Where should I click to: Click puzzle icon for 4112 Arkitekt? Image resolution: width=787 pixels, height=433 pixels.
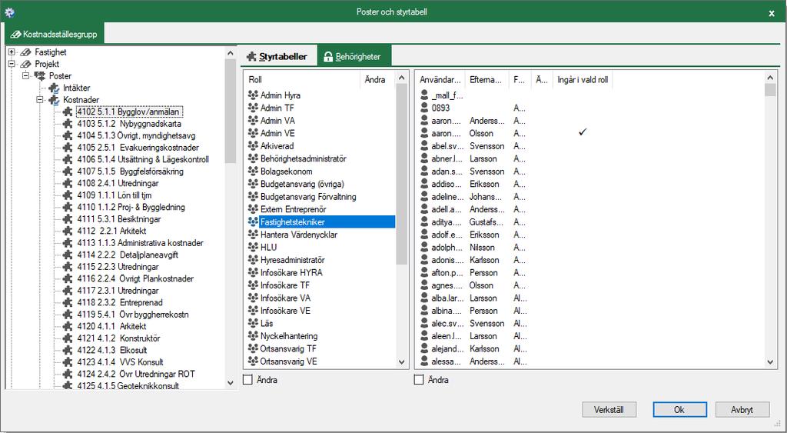[68, 231]
